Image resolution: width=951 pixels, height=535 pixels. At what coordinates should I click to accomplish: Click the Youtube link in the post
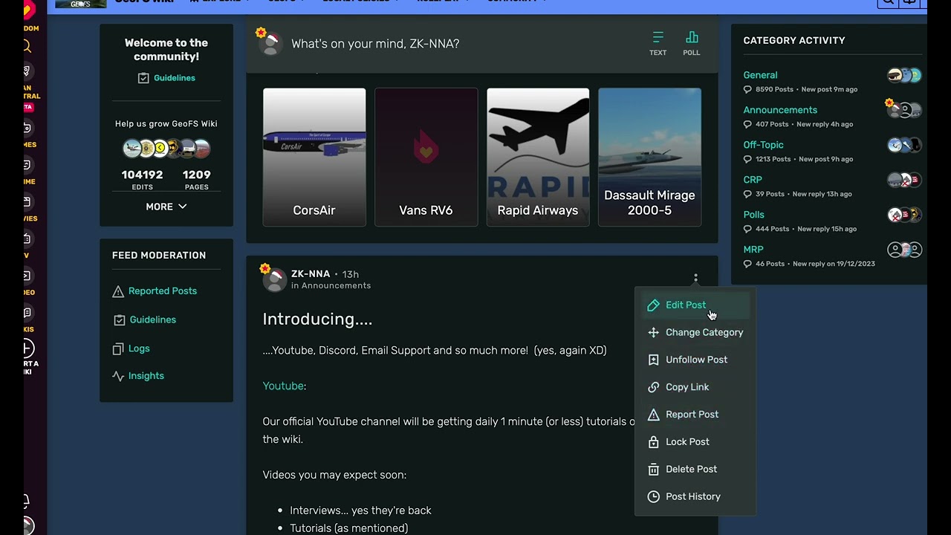click(283, 386)
